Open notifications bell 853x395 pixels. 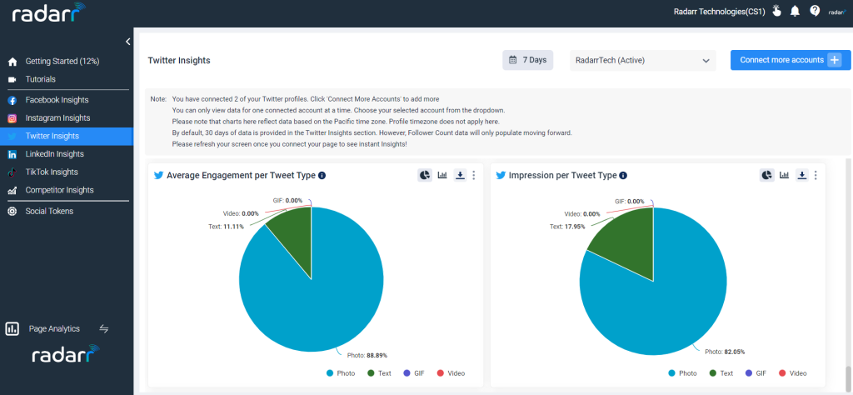pos(796,11)
